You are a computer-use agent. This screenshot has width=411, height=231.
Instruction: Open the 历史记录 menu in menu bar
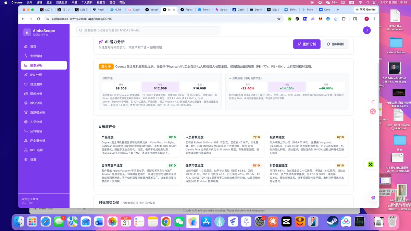pos(62,2)
